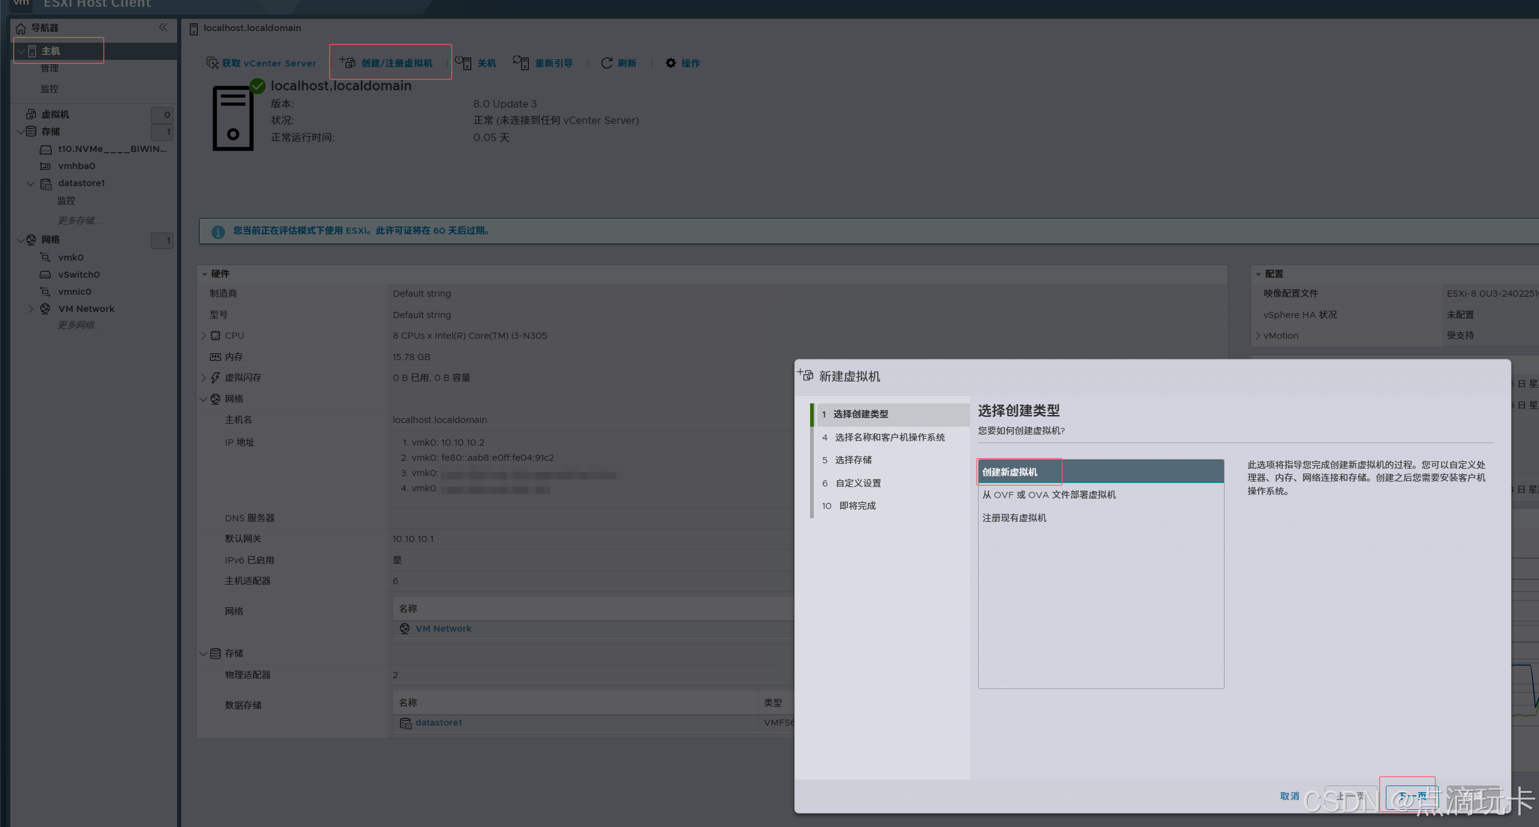Image resolution: width=1539 pixels, height=827 pixels.
Task: Click Create/Register VM toolbar icon
Action: click(348, 62)
